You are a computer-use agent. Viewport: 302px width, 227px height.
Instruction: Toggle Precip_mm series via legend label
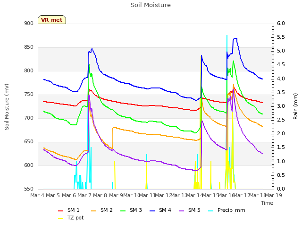[231, 210]
